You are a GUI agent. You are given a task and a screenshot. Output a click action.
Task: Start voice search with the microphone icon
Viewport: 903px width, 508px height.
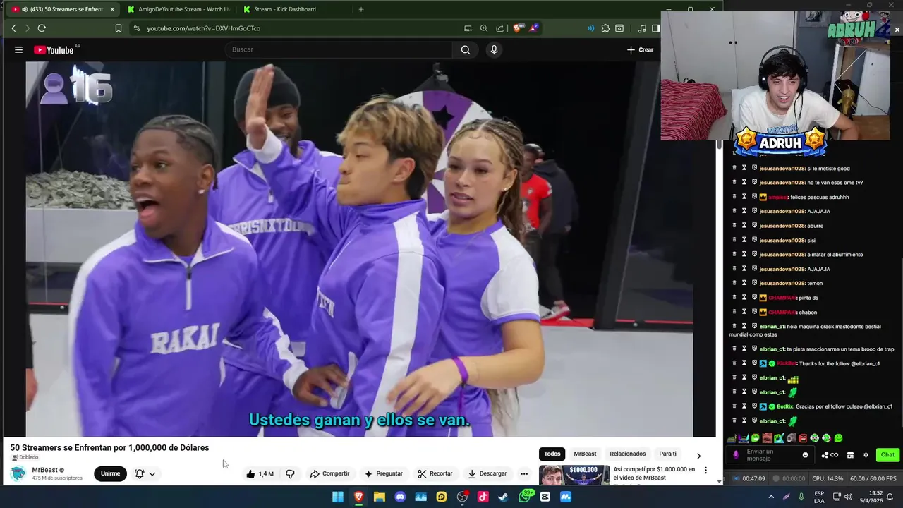pos(494,49)
